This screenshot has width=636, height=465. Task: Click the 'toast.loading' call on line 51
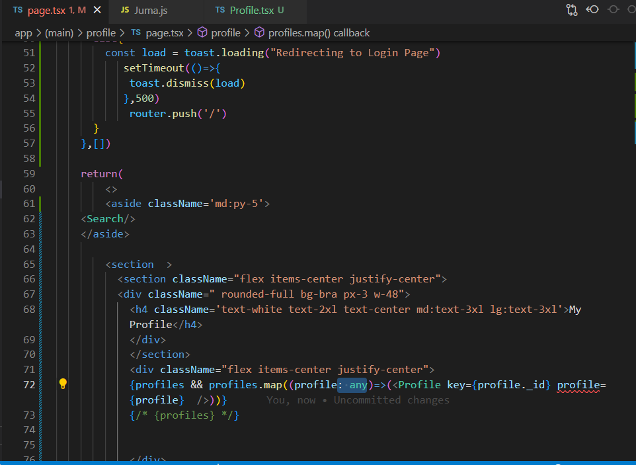224,53
